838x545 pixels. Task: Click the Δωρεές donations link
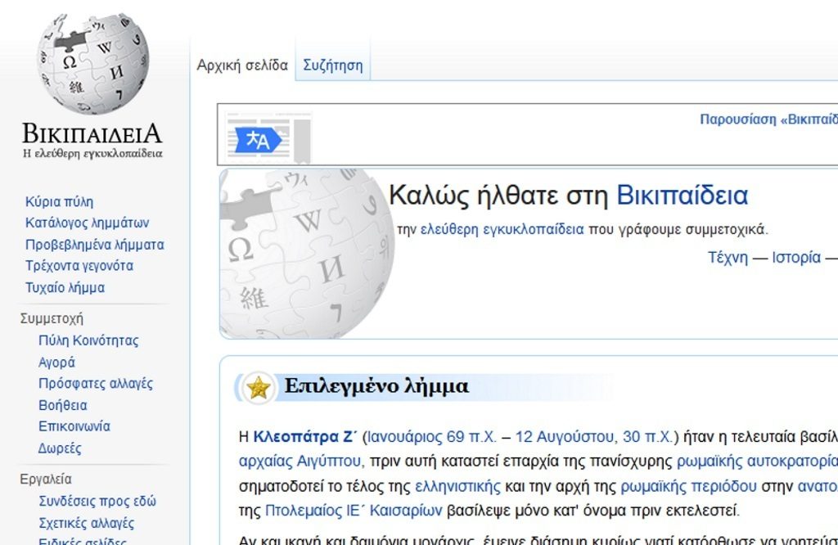(x=60, y=448)
